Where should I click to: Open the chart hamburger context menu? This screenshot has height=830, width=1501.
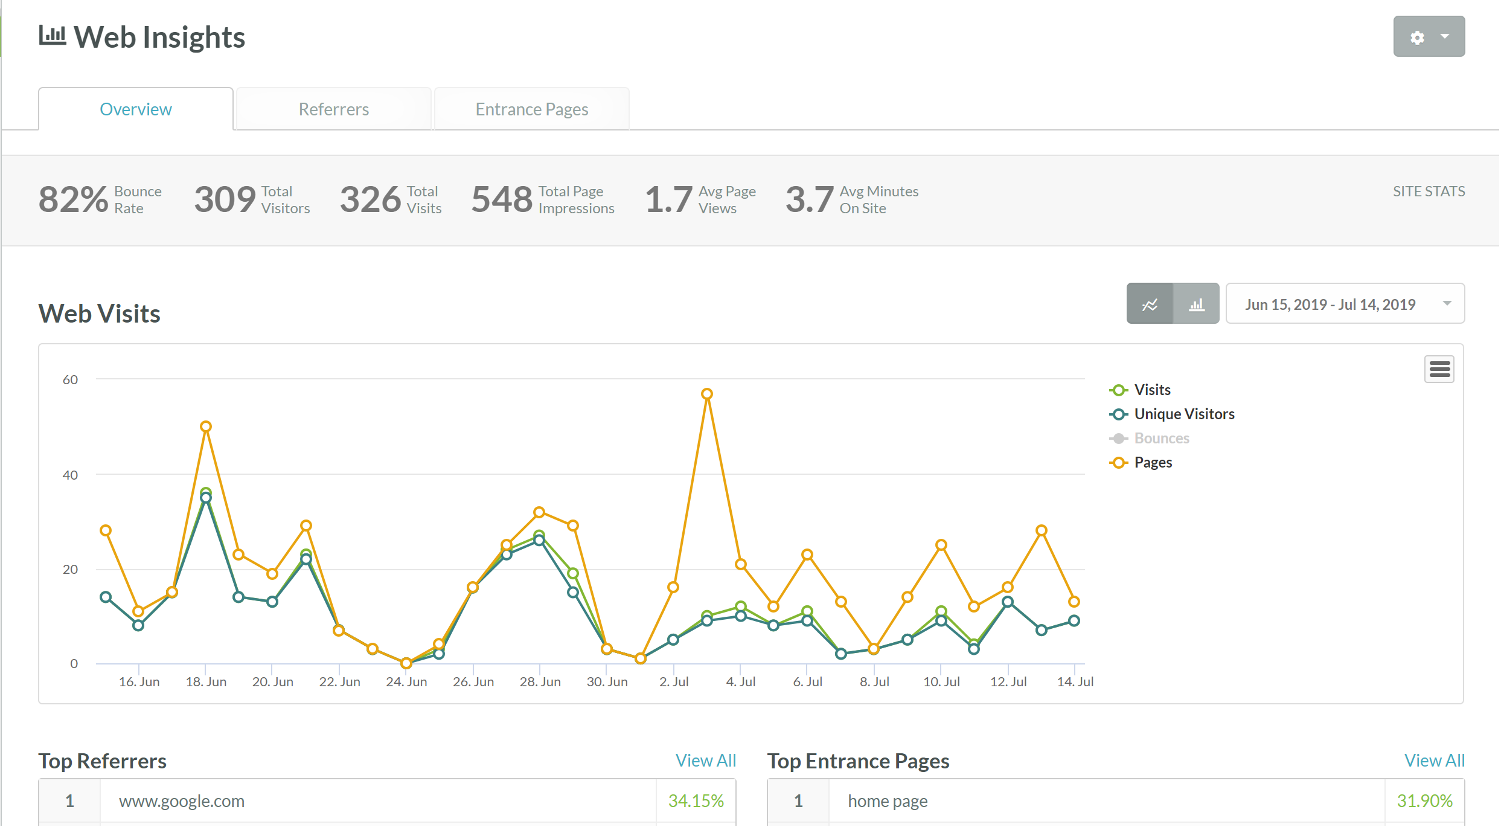(x=1439, y=369)
